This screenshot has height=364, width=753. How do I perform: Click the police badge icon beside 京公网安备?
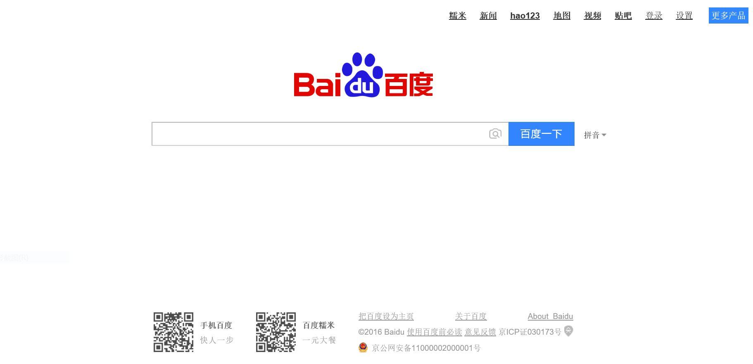(363, 347)
